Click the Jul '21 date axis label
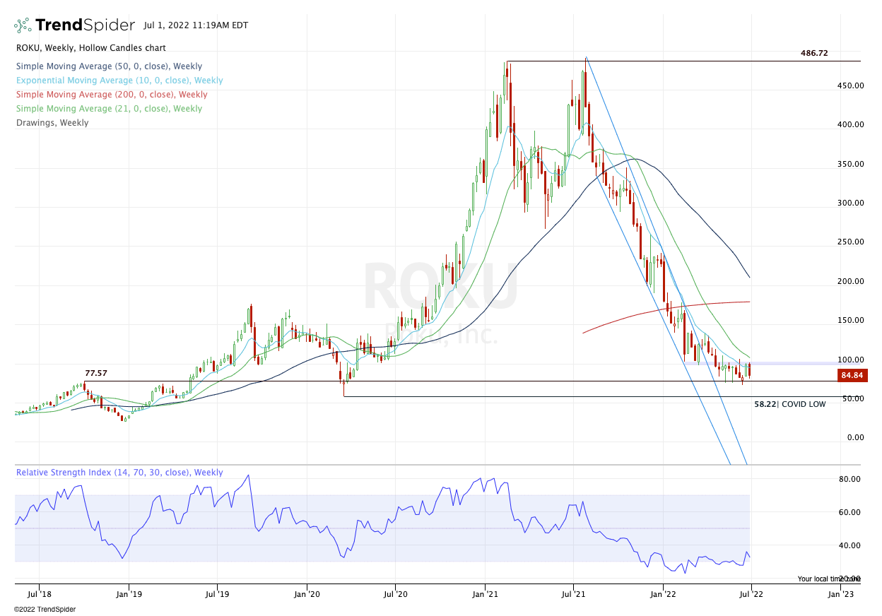 573,596
